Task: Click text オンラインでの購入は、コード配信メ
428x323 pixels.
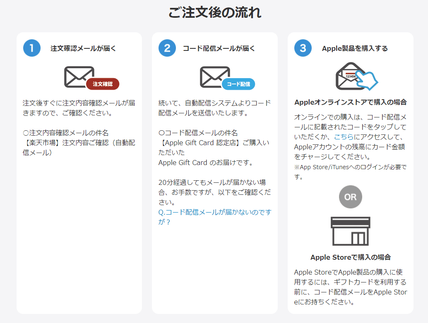Action: click(x=350, y=117)
